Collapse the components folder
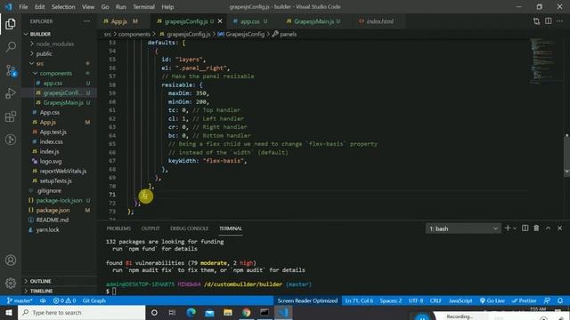The image size is (570, 320). pos(55,73)
